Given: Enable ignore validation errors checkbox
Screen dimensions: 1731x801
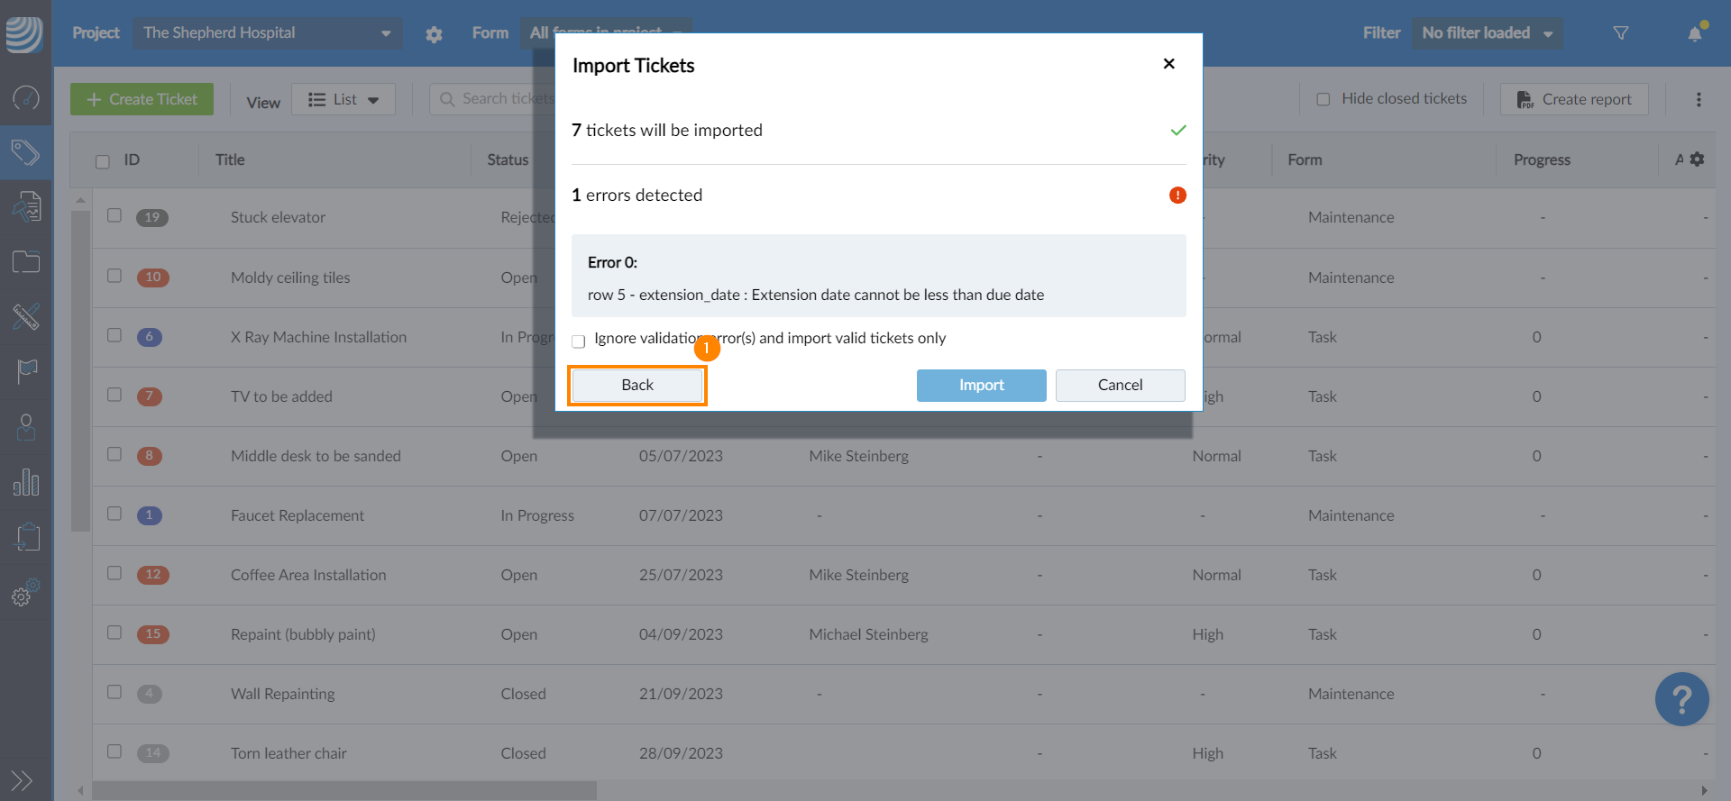Looking at the screenshot, I should (x=579, y=341).
